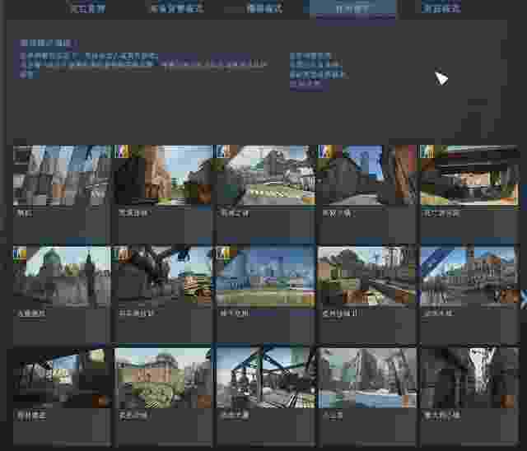Select the brown tree trunk map thumbnail

pos(163,175)
